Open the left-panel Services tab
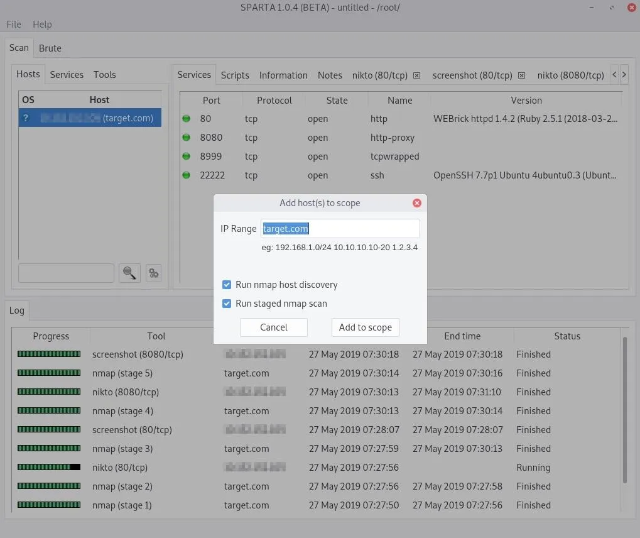The width and height of the screenshot is (640, 538). pos(67,75)
